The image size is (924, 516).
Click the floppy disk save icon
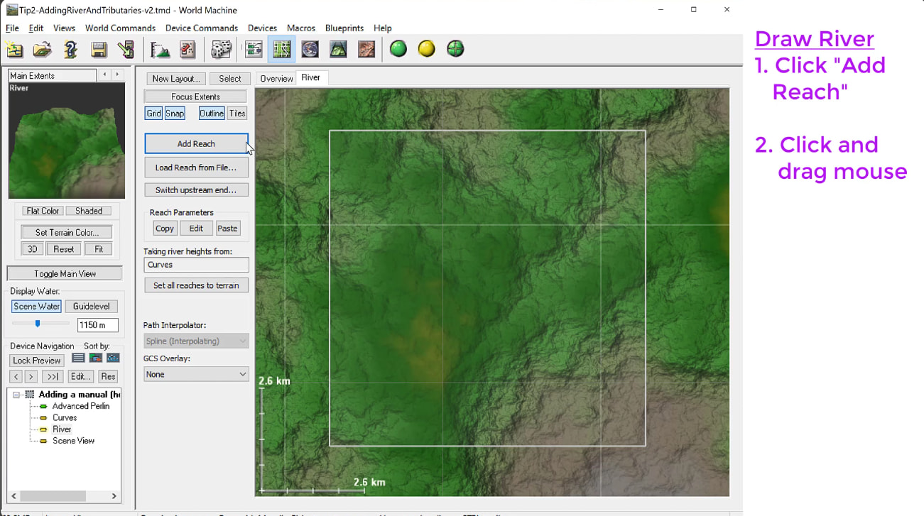[99, 50]
